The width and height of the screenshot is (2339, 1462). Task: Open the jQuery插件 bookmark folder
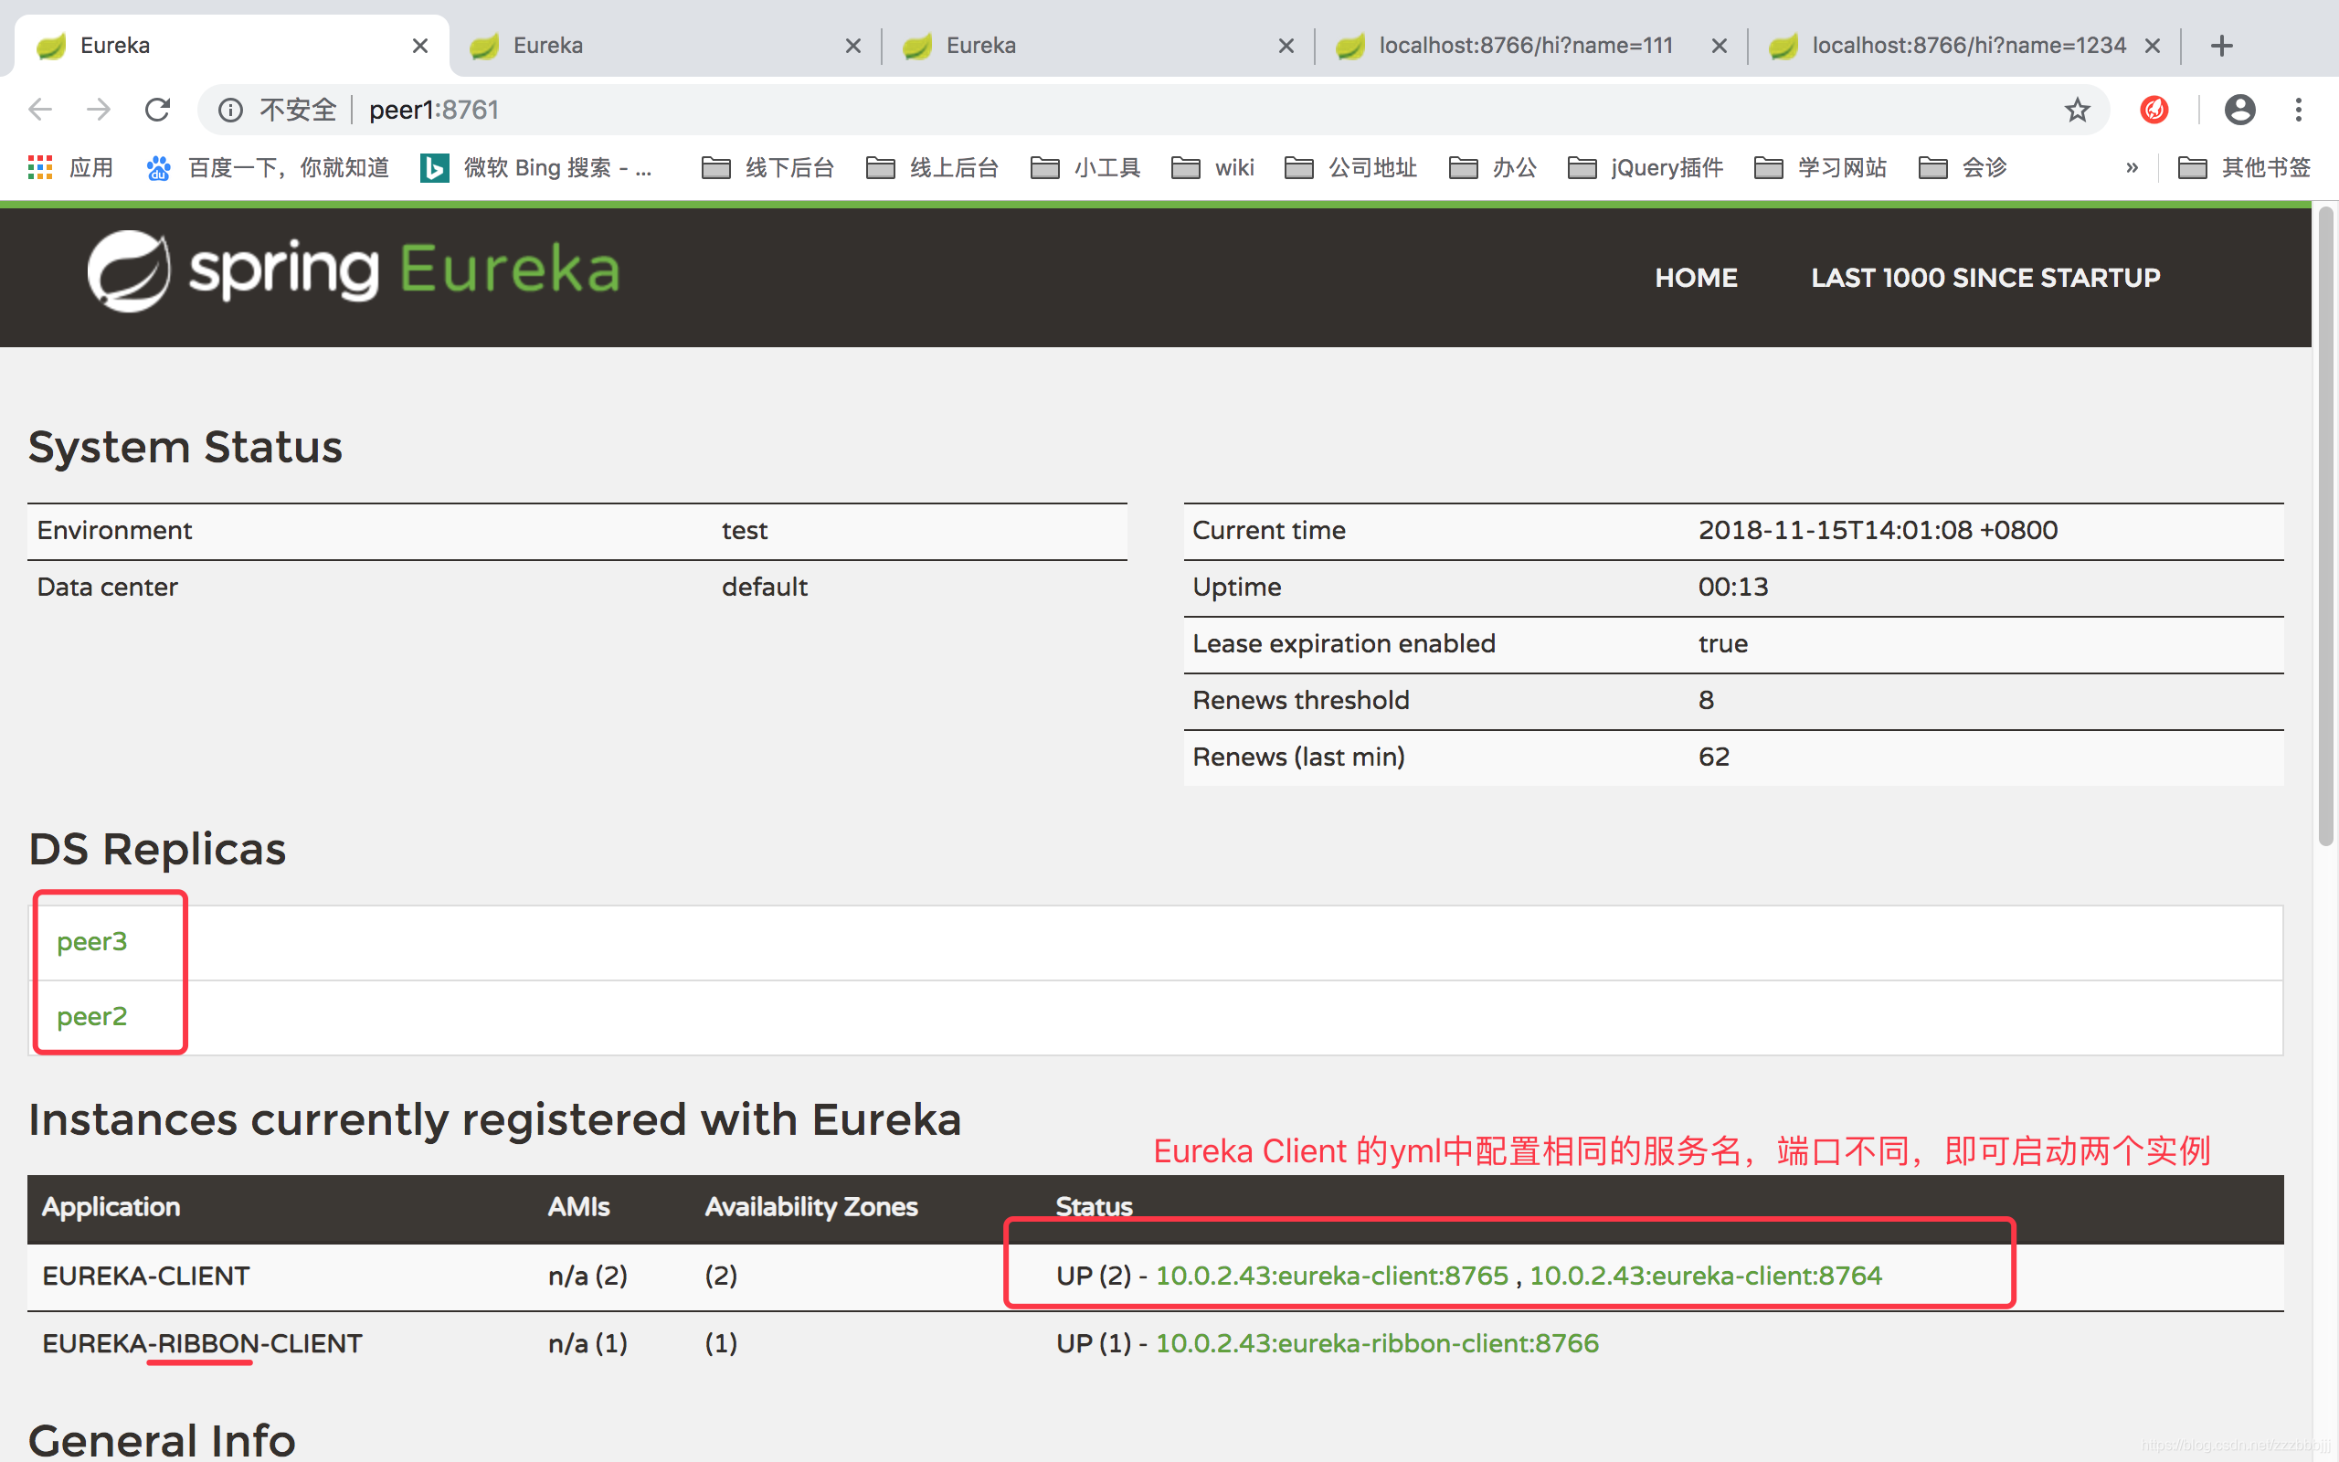point(1645,168)
